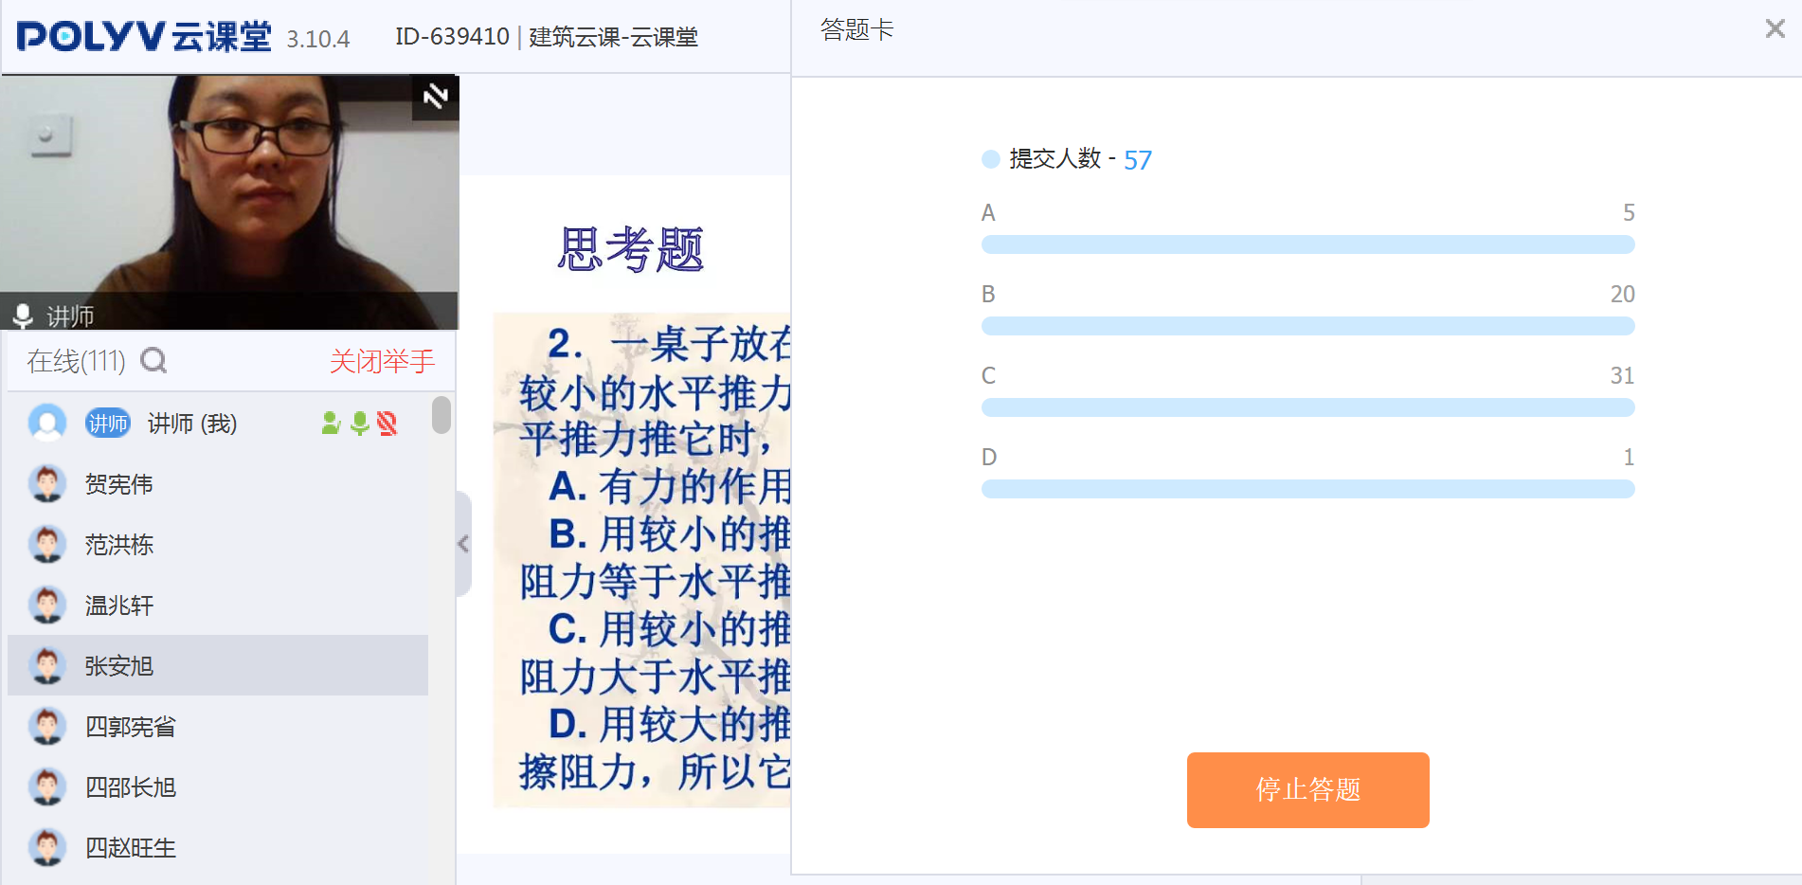
Task: Click 贺宪伟's avatar icon
Action: (x=47, y=484)
